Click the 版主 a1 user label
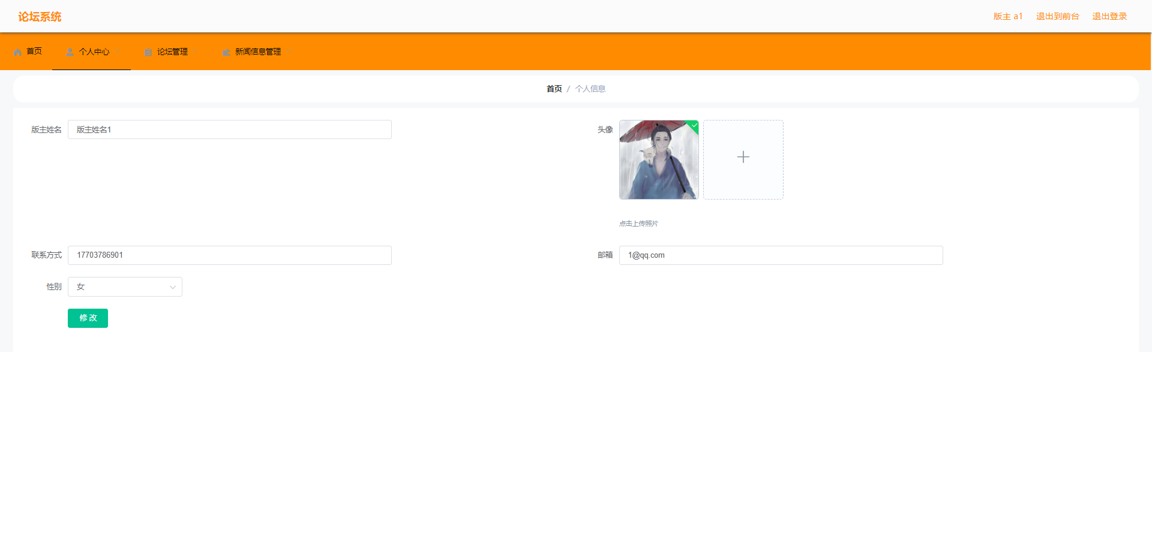1152x549 pixels. [1008, 17]
